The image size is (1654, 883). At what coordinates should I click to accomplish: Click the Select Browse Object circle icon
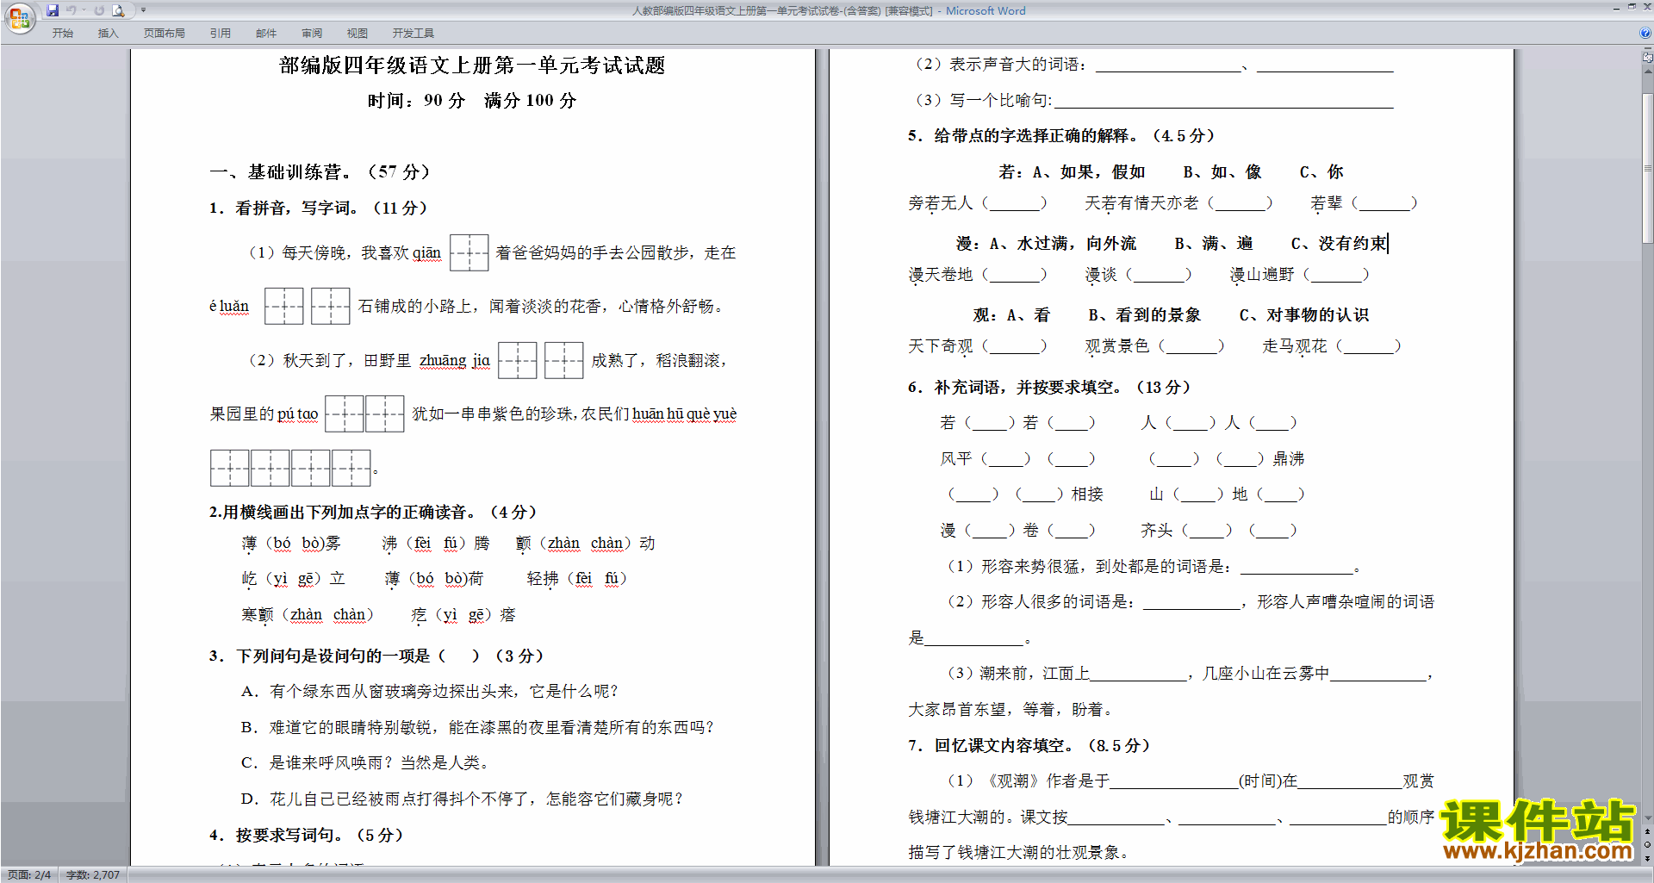click(1648, 845)
